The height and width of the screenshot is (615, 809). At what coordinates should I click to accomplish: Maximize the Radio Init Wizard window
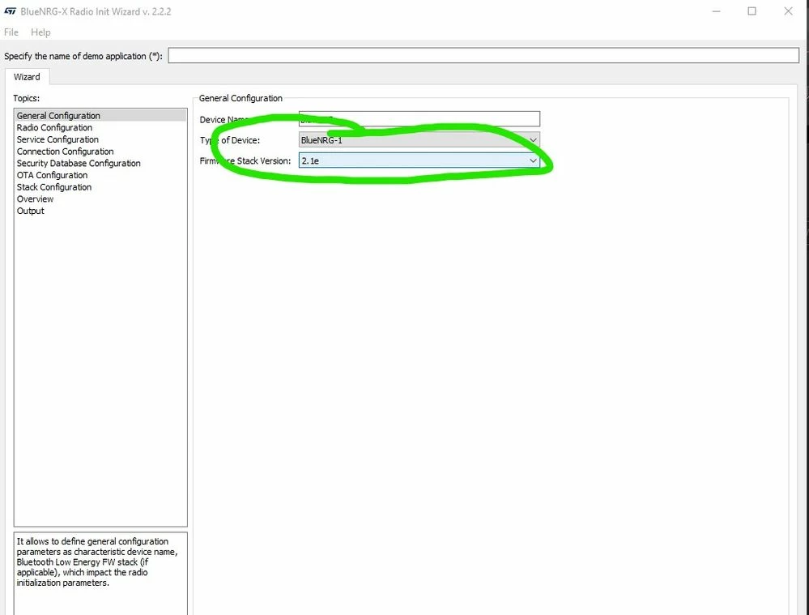click(752, 11)
